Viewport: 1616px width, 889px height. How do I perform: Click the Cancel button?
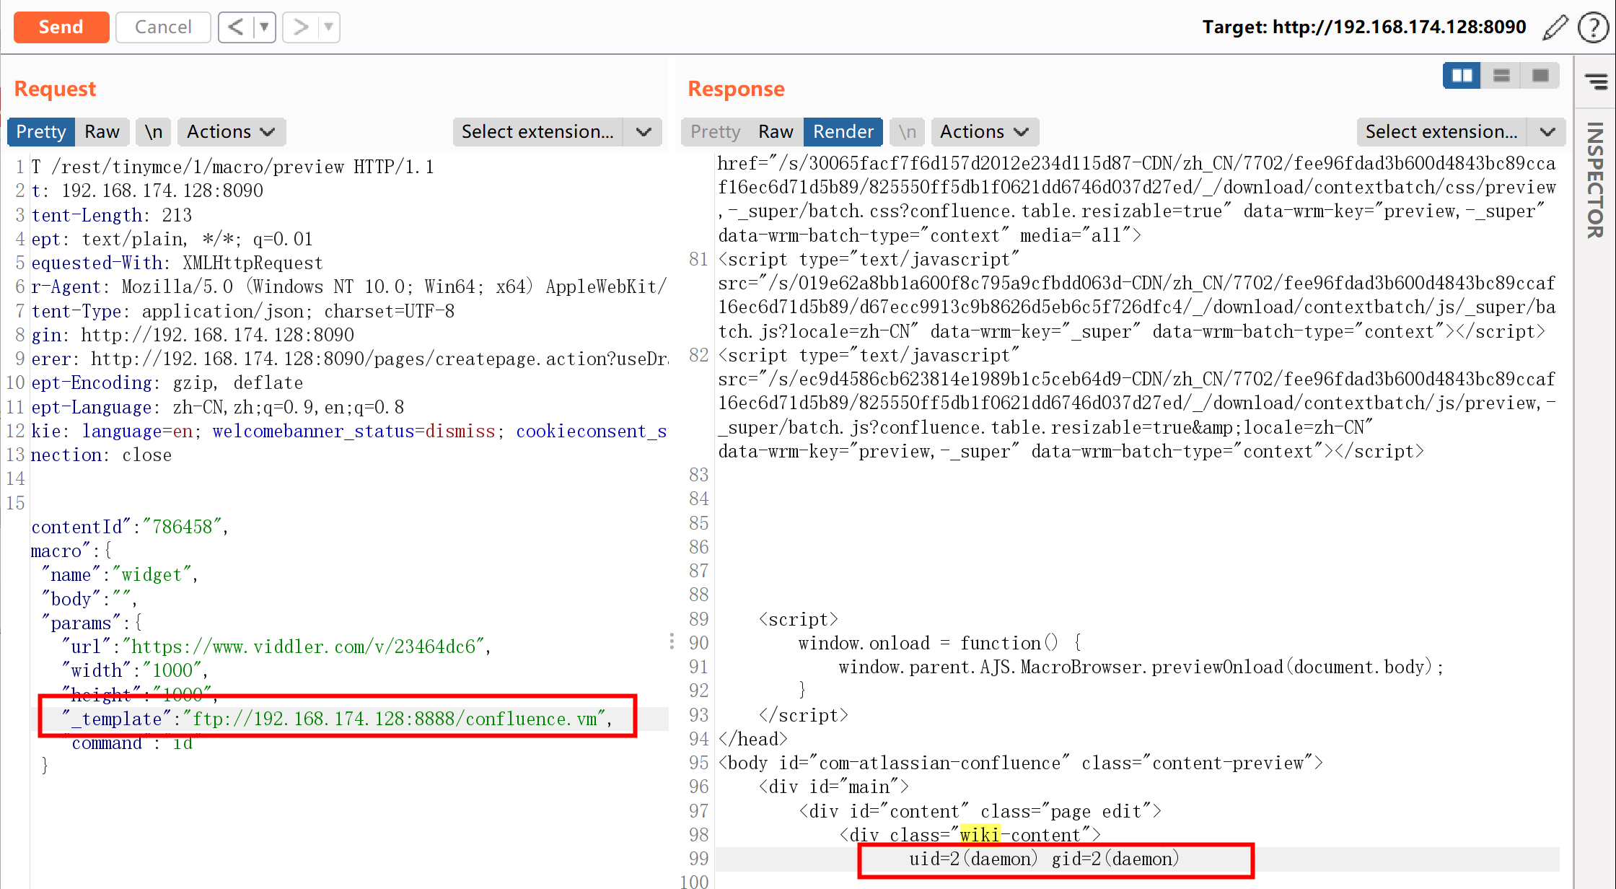(163, 27)
